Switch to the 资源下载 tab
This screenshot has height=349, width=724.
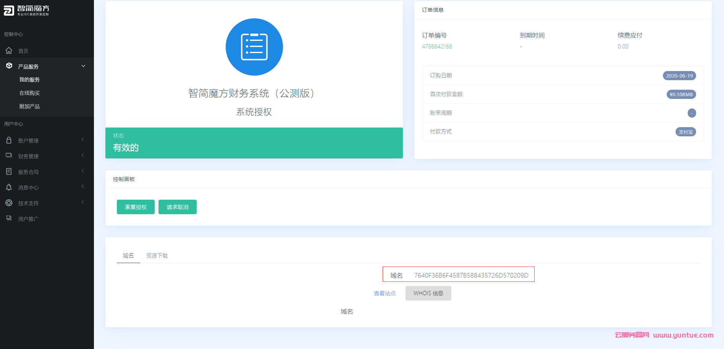pyautogui.click(x=157, y=255)
